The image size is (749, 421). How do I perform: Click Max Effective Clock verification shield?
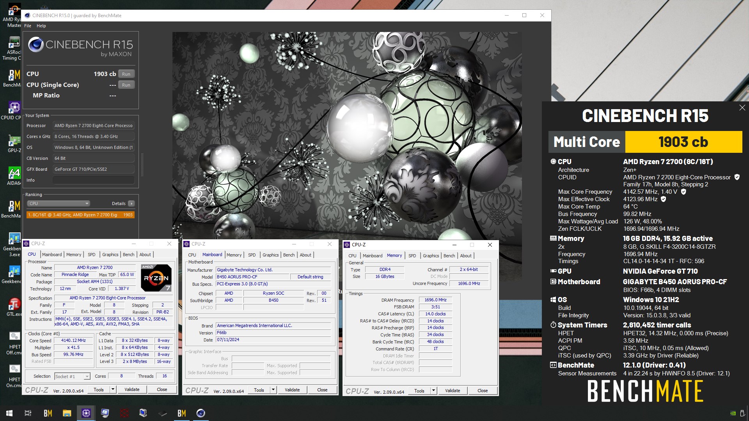pos(664,199)
